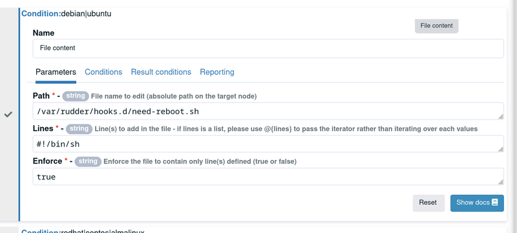
Task: Go to the Reporting tab
Action: [217, 72]
